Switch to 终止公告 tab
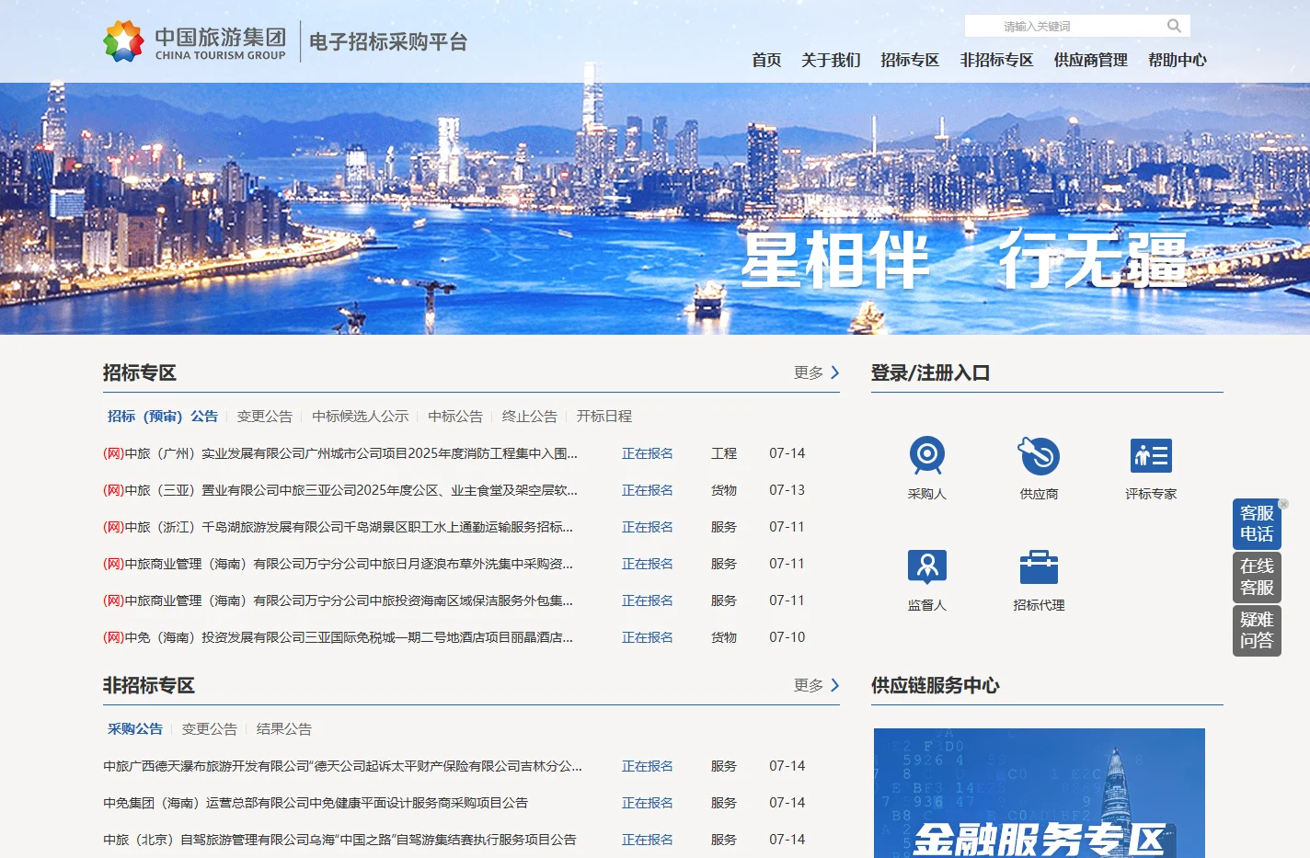This screenshot has width=1310, height=858. coord(530,416)
